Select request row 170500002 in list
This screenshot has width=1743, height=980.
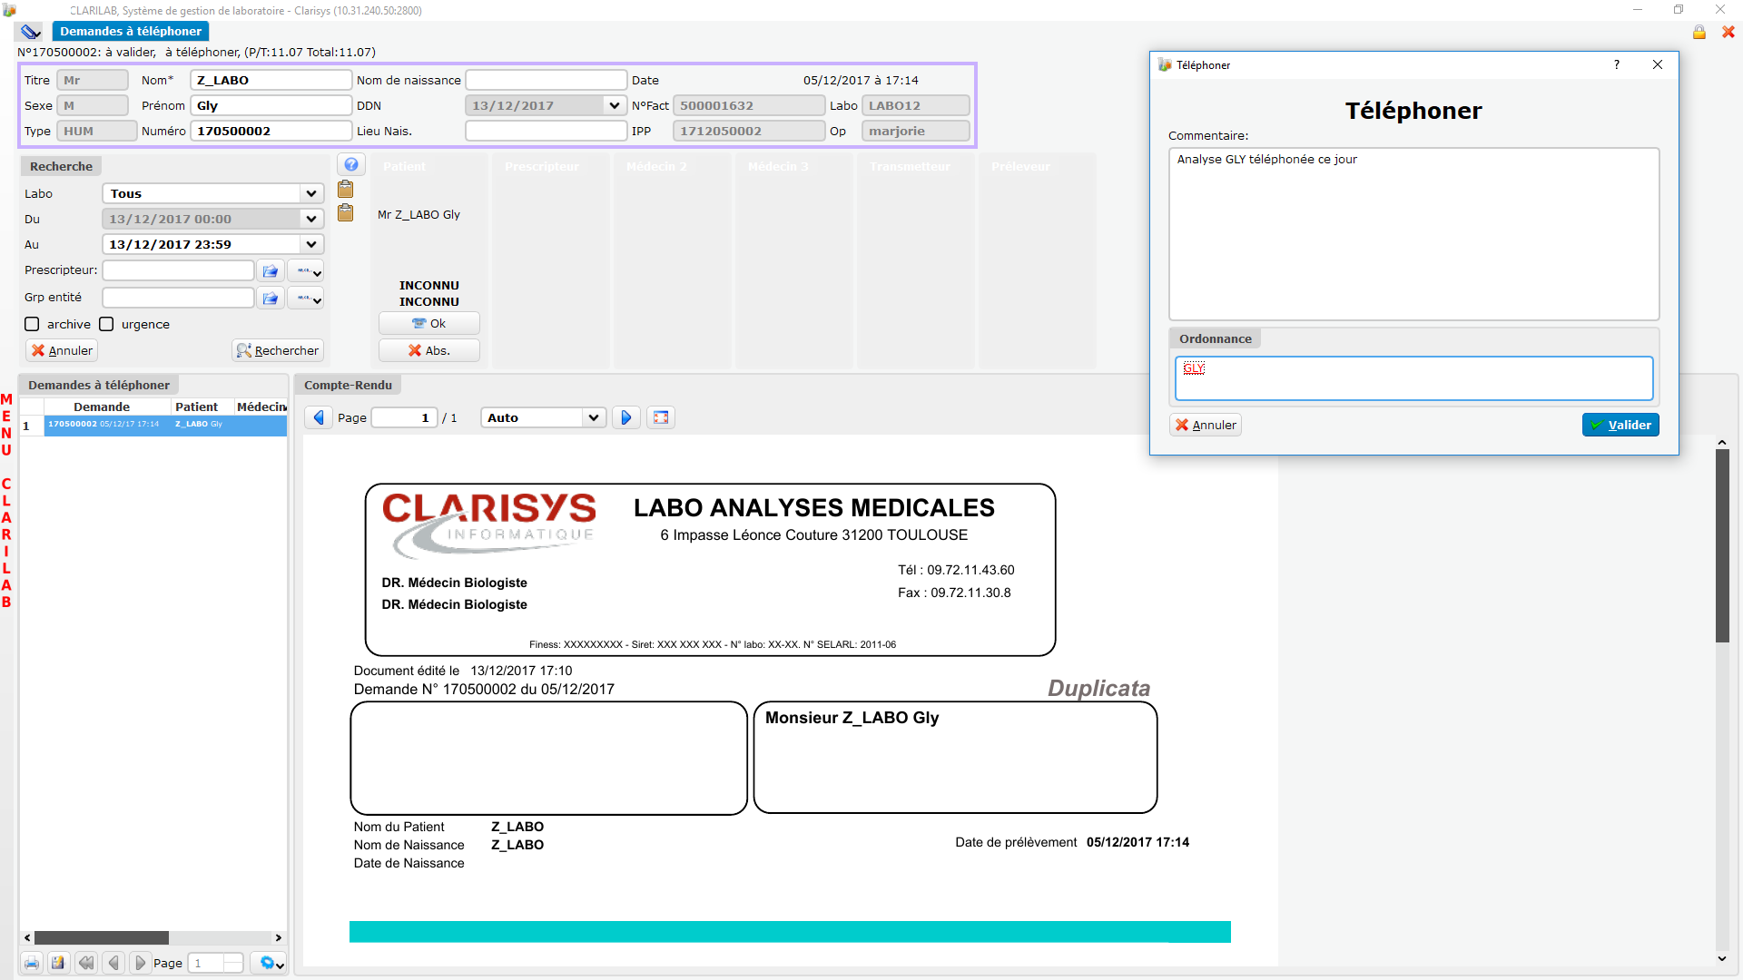(165, 424)
